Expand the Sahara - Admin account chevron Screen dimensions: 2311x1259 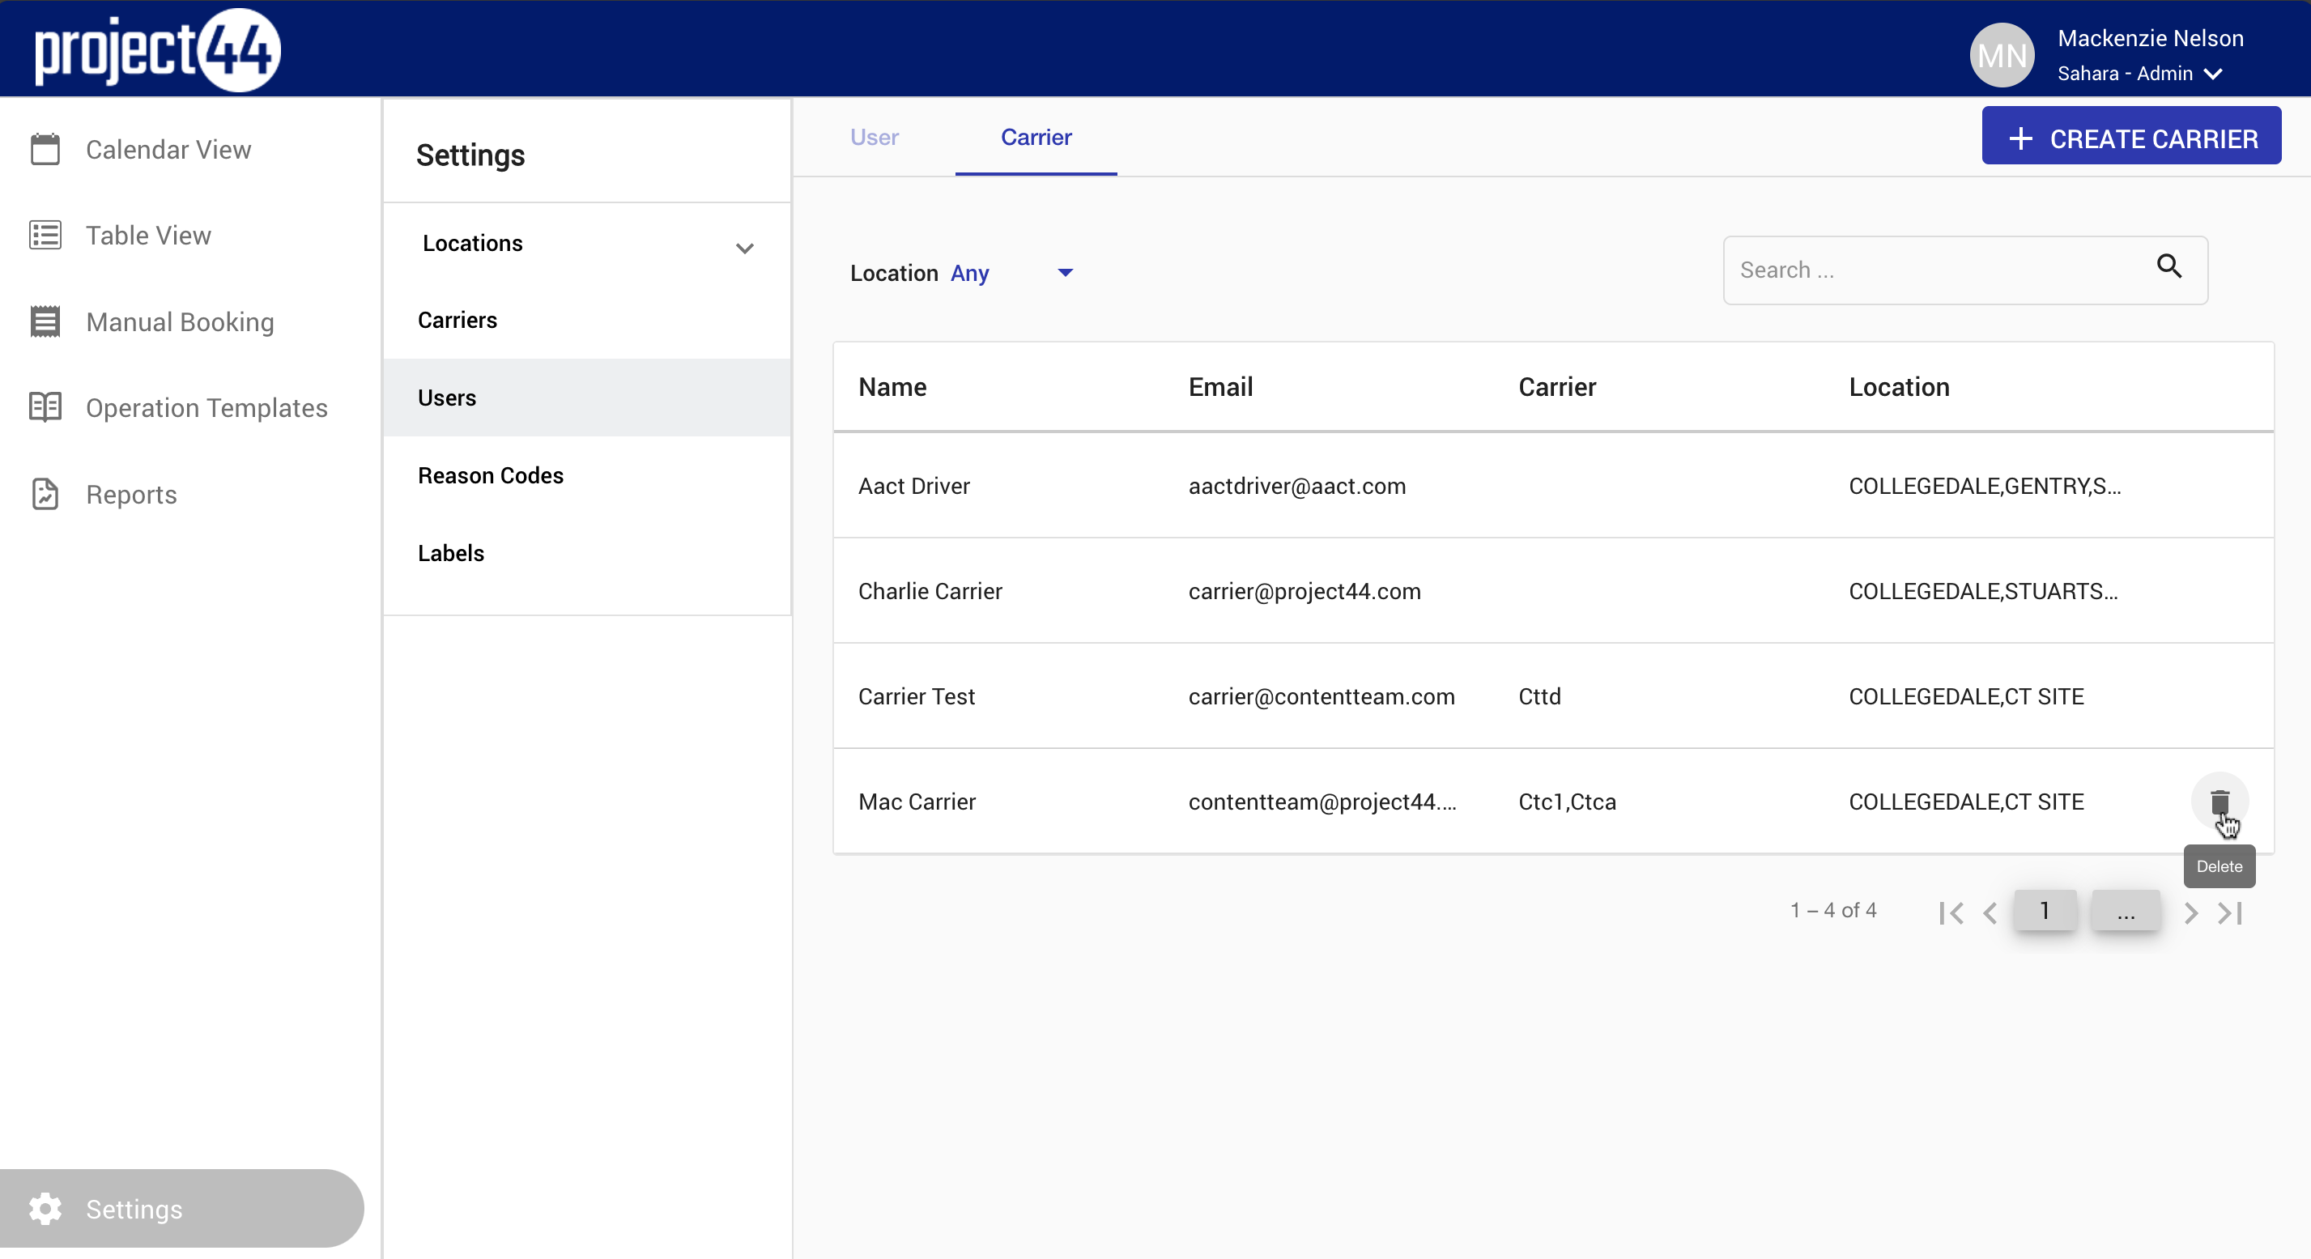2212,74
